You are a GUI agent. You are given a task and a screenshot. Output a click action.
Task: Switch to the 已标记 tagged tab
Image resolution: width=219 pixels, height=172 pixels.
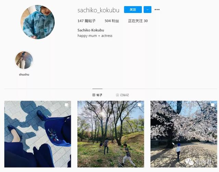[x=123, y=95]
